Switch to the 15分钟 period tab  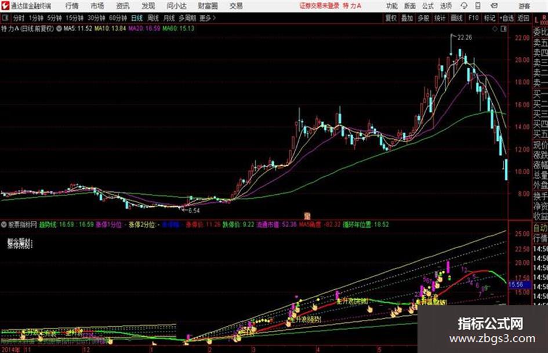tap(75, 18)
